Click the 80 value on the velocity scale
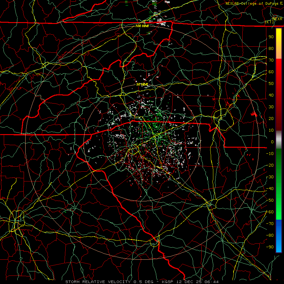This screenshot has width=284, height=284. 271,49
